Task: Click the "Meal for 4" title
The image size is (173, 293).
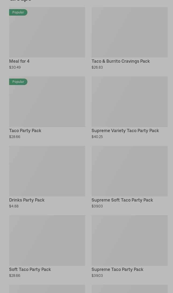Action: (19, 61)
